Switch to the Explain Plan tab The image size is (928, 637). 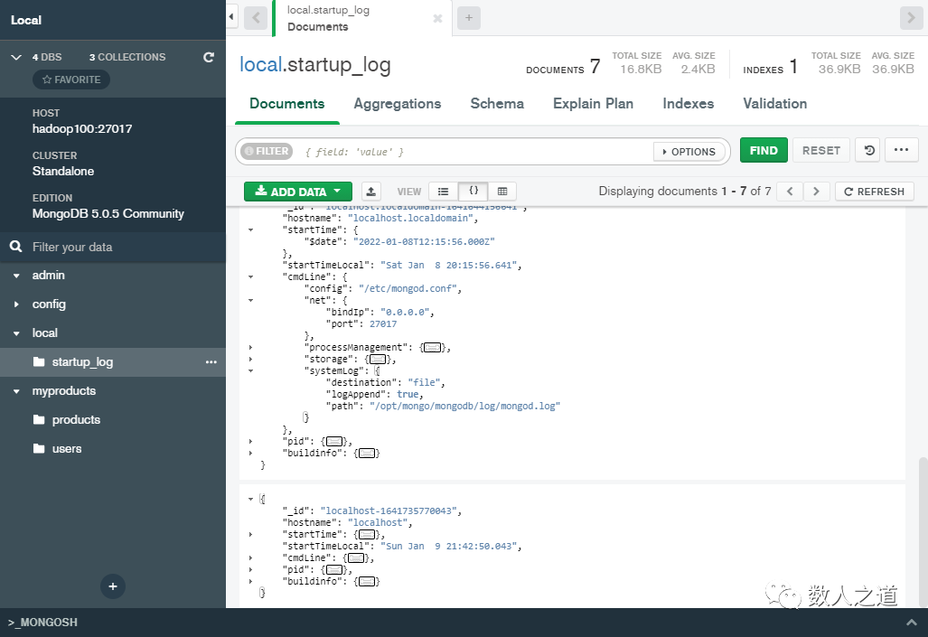[593, 104]
